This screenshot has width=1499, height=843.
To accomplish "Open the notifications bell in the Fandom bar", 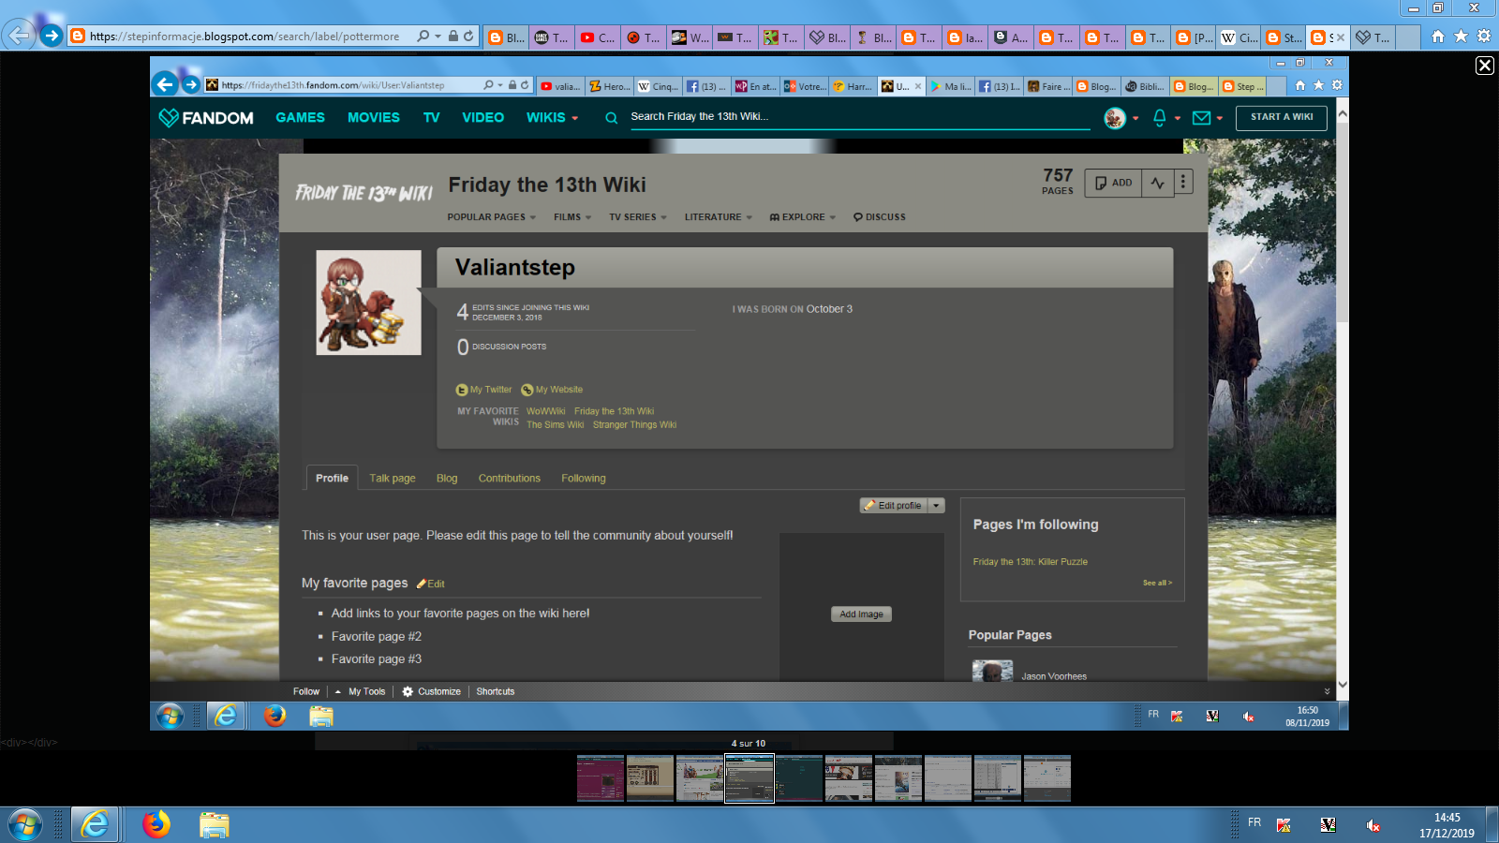I will pos(1165,118).
